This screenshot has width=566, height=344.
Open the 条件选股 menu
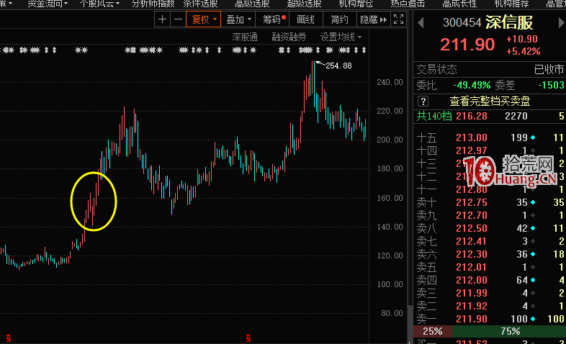(200, 3)
